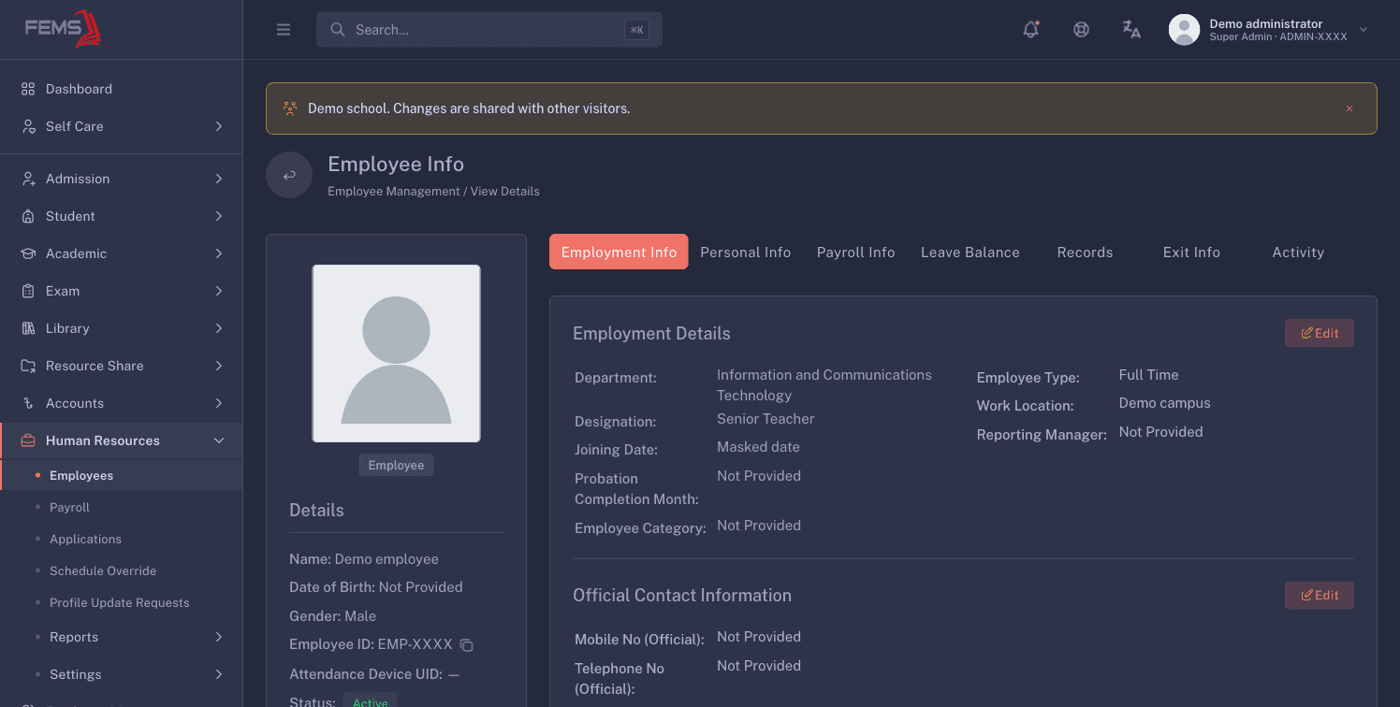Image resolution: width=1400 pixels, height=707 pixels.
Task: Open the Activity tab
Action: pyautogui.click(x=1298, y=252)
